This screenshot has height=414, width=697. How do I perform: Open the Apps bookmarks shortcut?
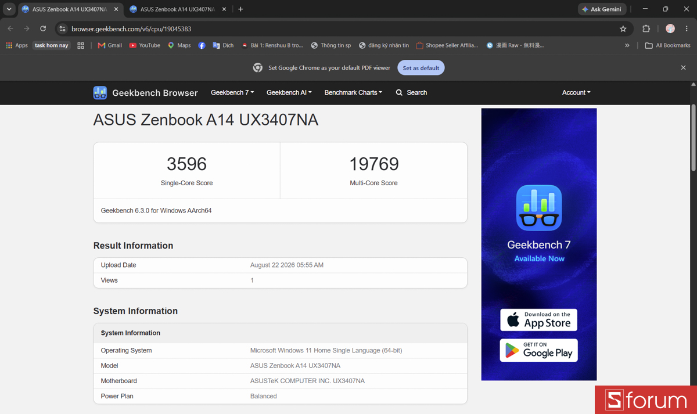point(17,45)
